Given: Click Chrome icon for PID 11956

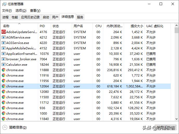Looking at the screenshot, I should (4, 81).
